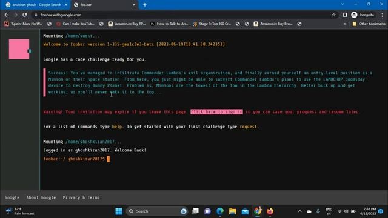The height and width of the screenshot is (218, 388).
Task: Click the 'Click here to sign in' link
Action: click(x=217, y=111)
